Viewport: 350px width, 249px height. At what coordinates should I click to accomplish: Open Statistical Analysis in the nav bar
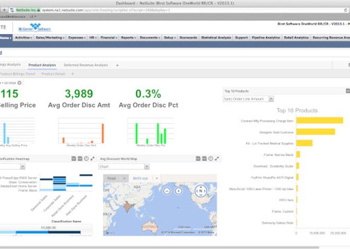tap(216, 38)
